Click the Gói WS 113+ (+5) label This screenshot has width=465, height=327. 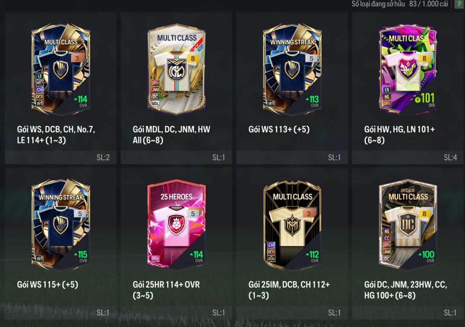pos(279,129)
